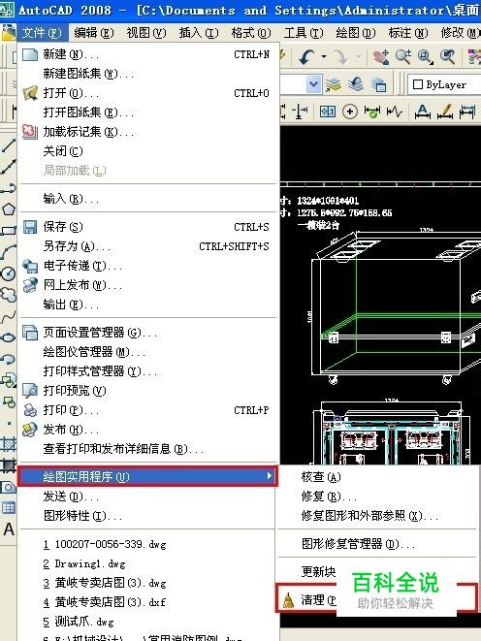Choose 输出(E) menu entry
481x641 pixels.
(x=148, y=304)
